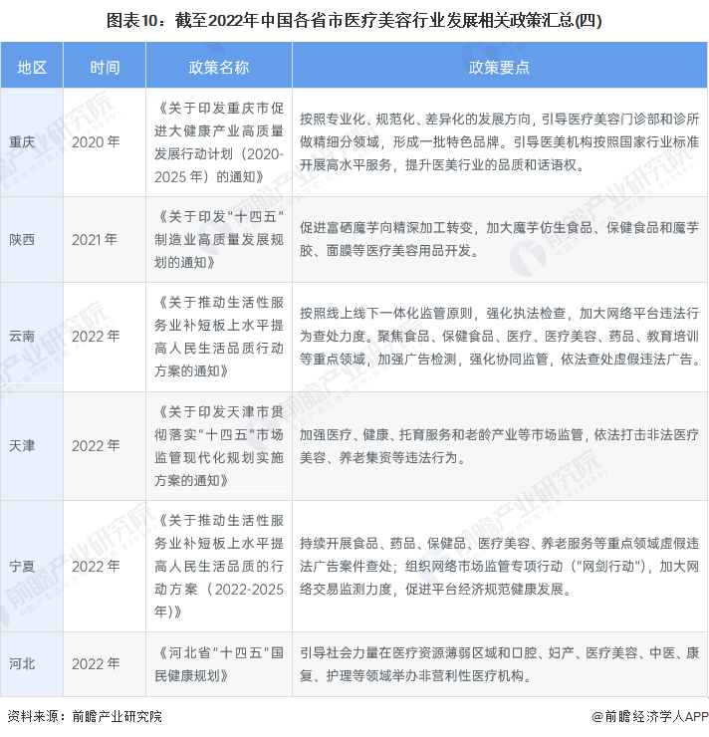Image resolution: width=709 pixels, height=737 pixels.
Task: Click the 陕西 region cell
Action: point(21,239)
